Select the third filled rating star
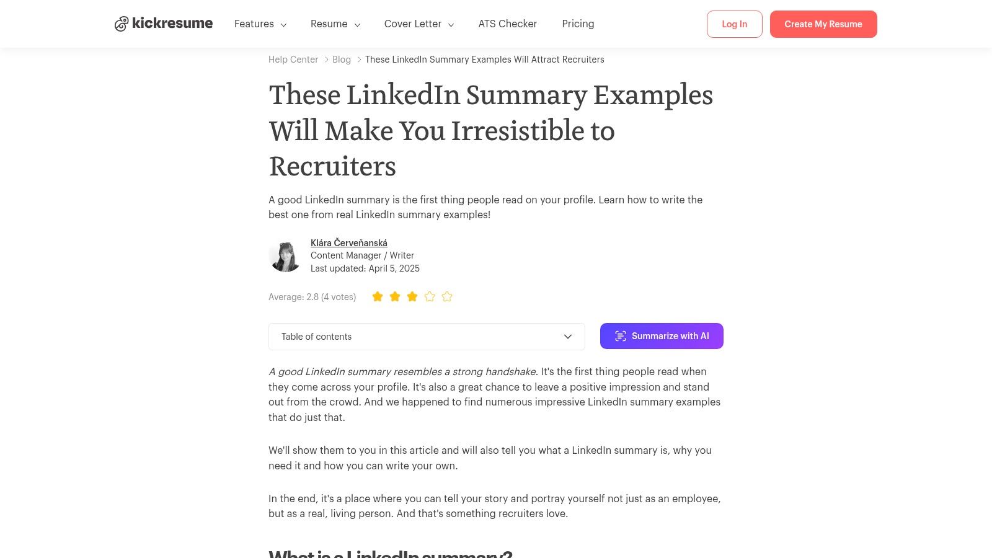 412,296
